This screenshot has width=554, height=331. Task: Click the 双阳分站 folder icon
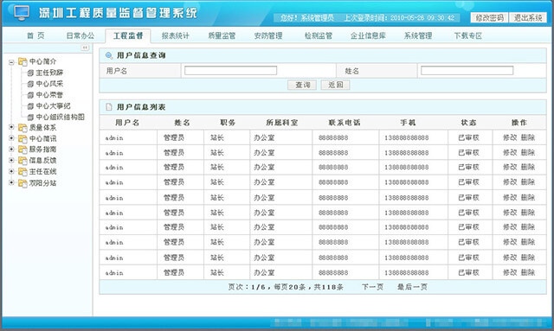pos(23,183)
